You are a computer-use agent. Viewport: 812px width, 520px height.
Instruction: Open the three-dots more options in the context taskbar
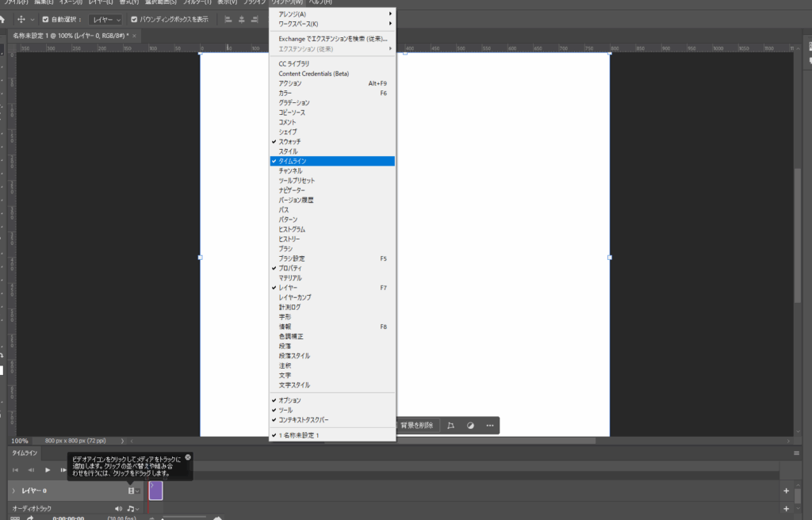click(x=489, y=426)
